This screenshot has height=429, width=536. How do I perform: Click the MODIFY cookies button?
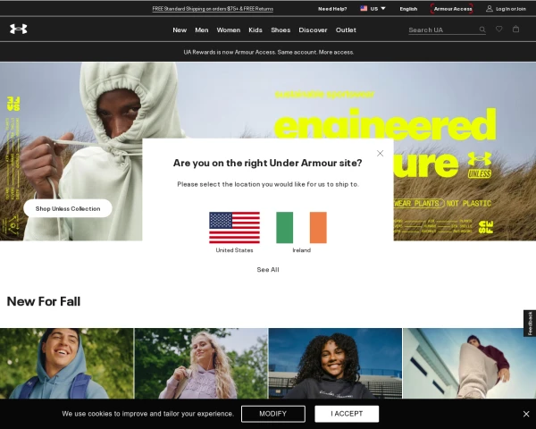point(273,414)
